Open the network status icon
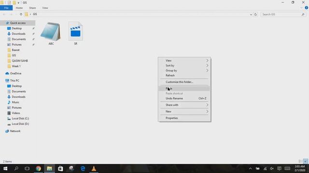The image size is (309, 173). pyautogui.click(x=265, y=169)
